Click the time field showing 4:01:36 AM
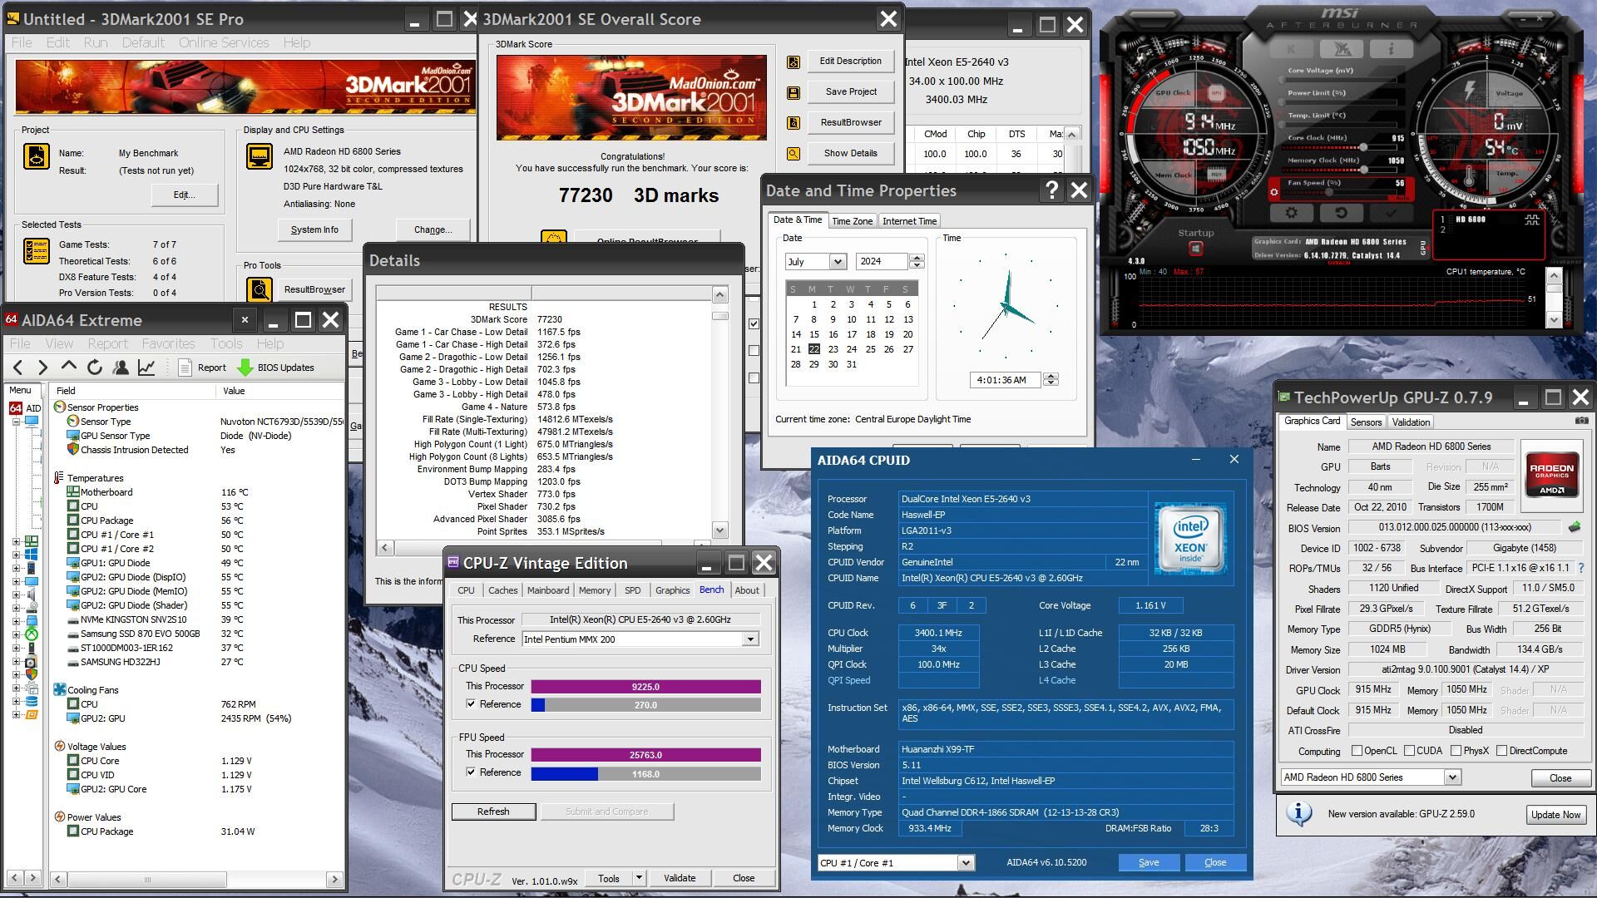 (x=1005, y=380)
